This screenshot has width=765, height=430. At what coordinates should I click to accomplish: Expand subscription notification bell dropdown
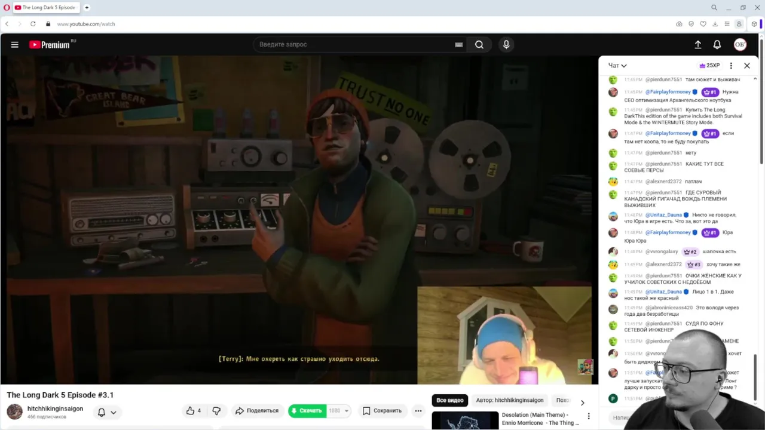[x=106, y=411]
